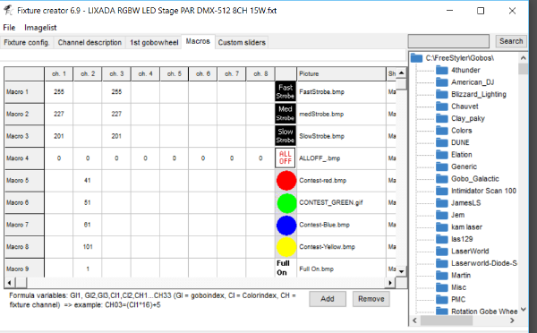This screenshot has width=537, height=333.
Task: Click the macro table scroll-down arrow
Action: (x=401, y=271)
